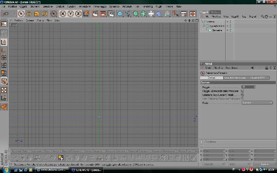The width and height of the screenshot is (277, 173).
Task: Open the viewport Camere menu
Action: (30, 21)
